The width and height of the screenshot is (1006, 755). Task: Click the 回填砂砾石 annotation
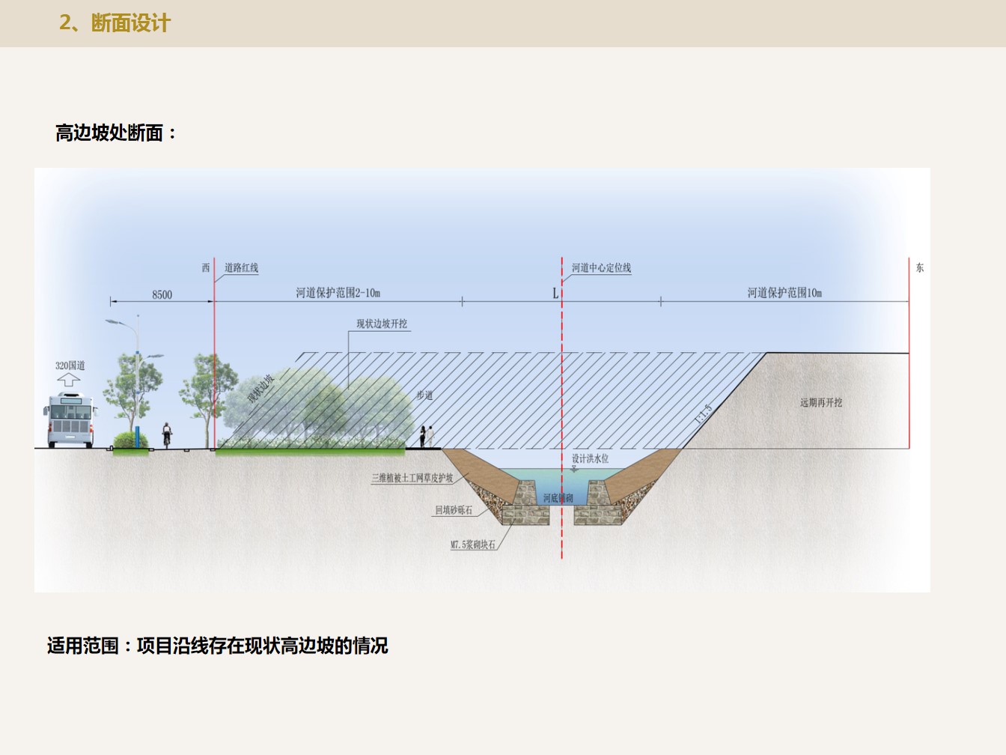pyautogui.click(x=454, y=510)
